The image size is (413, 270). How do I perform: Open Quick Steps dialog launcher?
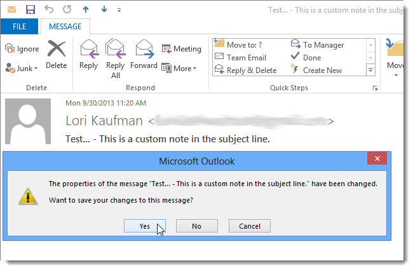(375, 88)
